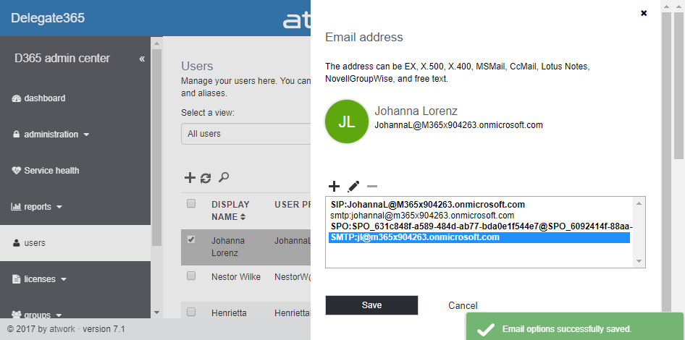Select the SPO:SPO_631c848f address entry
Screen dimensions: 685x340
(x=479, y=226)
